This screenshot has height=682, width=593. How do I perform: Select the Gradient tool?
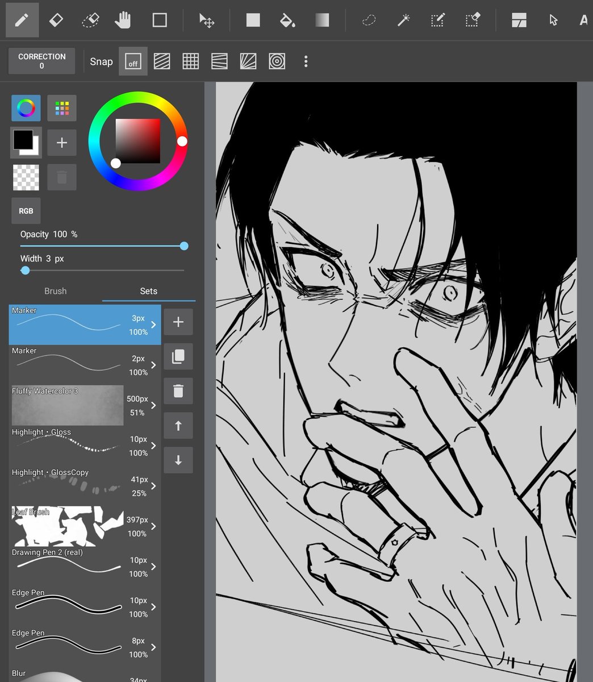[322, 20]
